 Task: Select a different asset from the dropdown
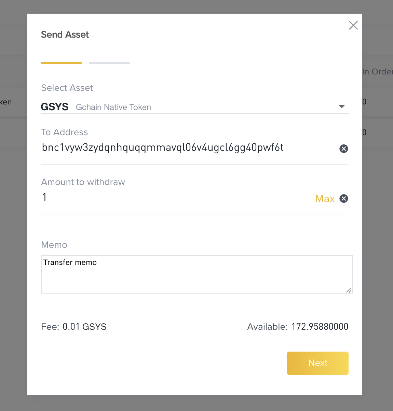click(342, 107)
